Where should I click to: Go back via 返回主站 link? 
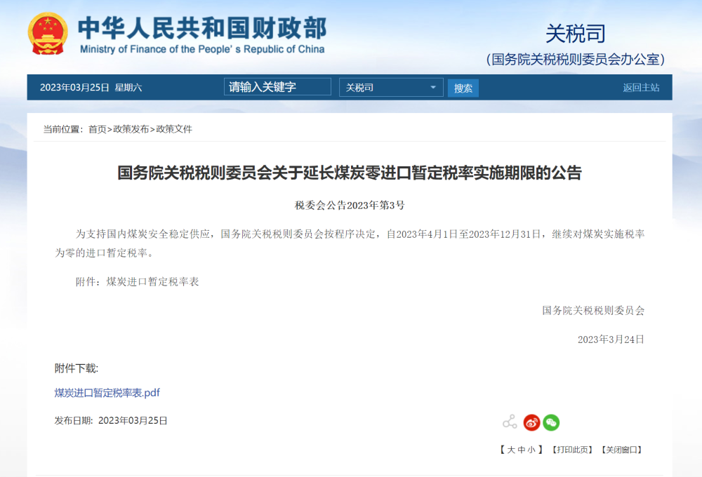(x=641, y=88)
